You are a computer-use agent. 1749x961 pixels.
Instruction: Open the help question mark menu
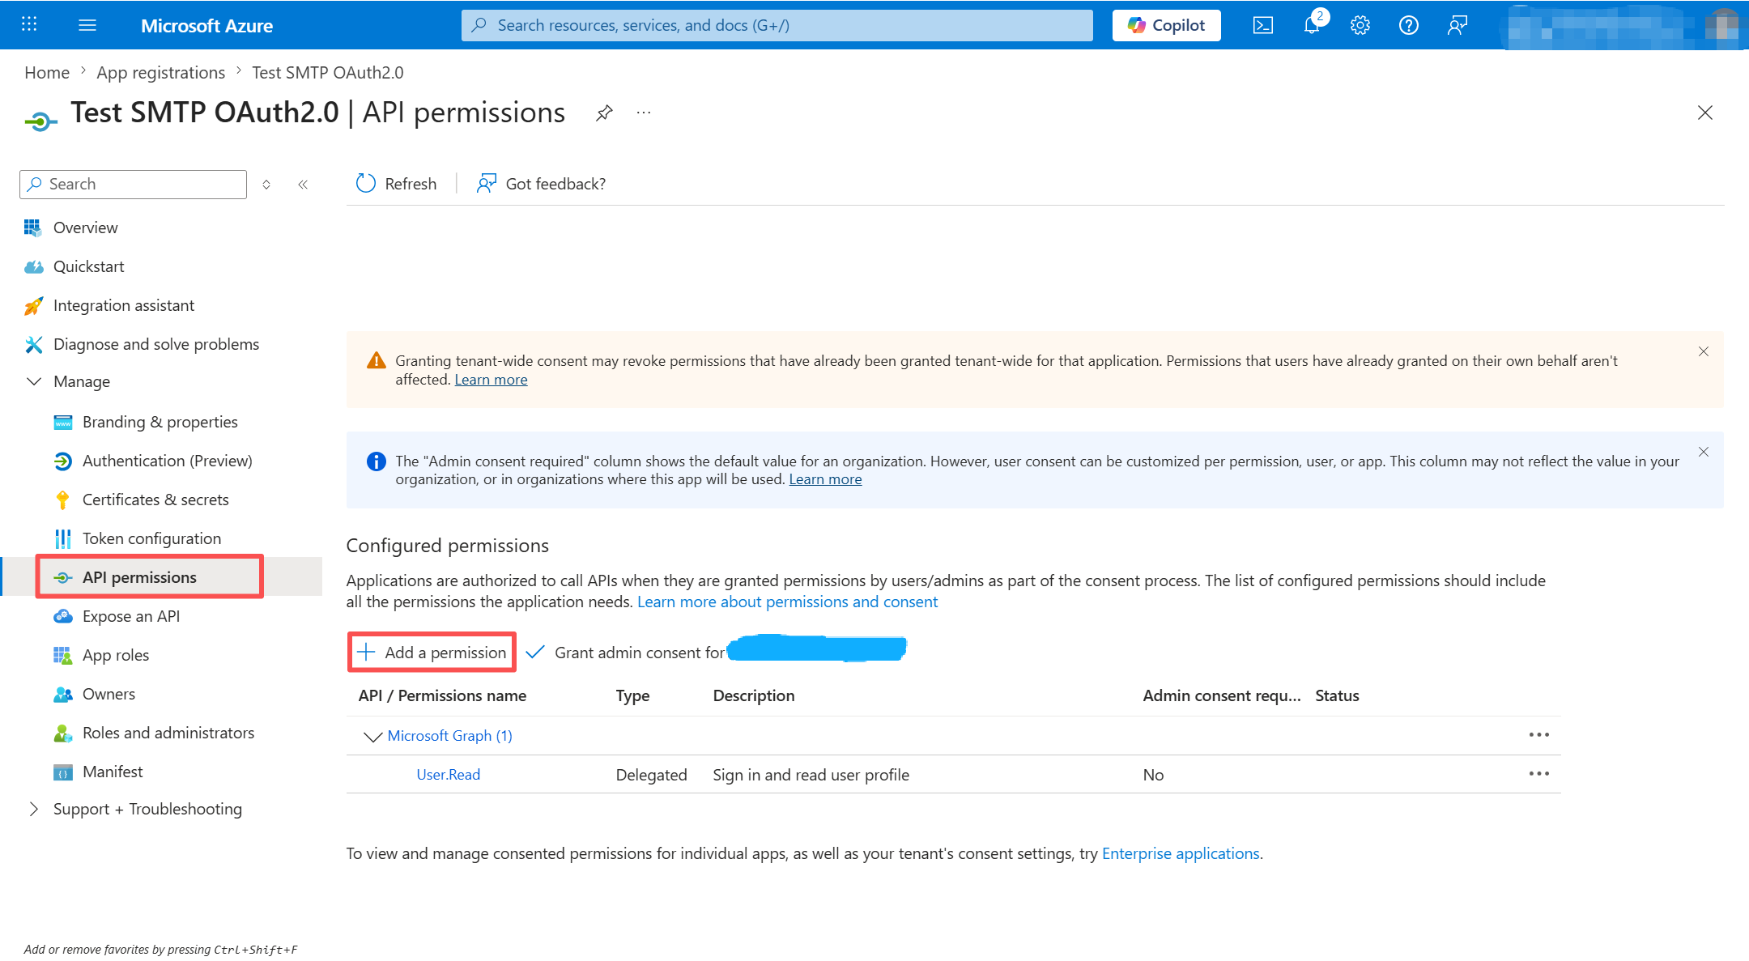coord(1409,25)
